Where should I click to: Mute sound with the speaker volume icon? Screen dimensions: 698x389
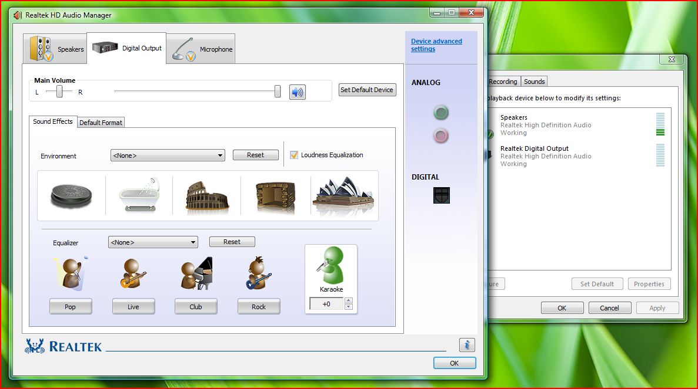pyautogui.click(x=298, y=92)
